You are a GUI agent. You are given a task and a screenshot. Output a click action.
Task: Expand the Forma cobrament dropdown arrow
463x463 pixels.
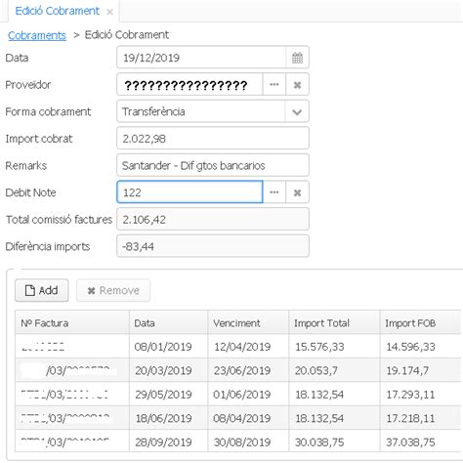pyautogui.click(x=297, y=111)
